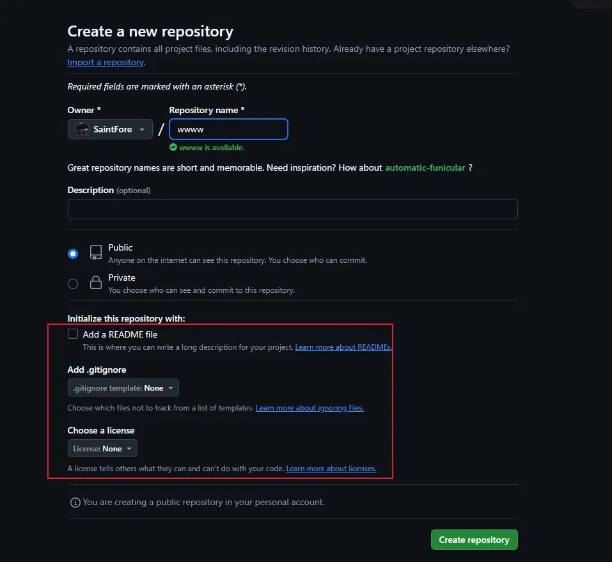Focus the Description text field
The width and height of the screenshot is (612, 562).
292,209
